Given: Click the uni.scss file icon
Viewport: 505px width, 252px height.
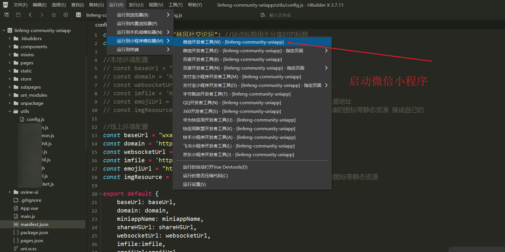Looking at the screenshot, I should pyautogui.click(x=16, y=249).
